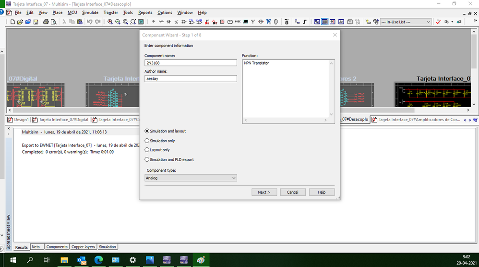Run electrical rules check icon
This screenshot has height=267, width=479.
click(438, 22)
